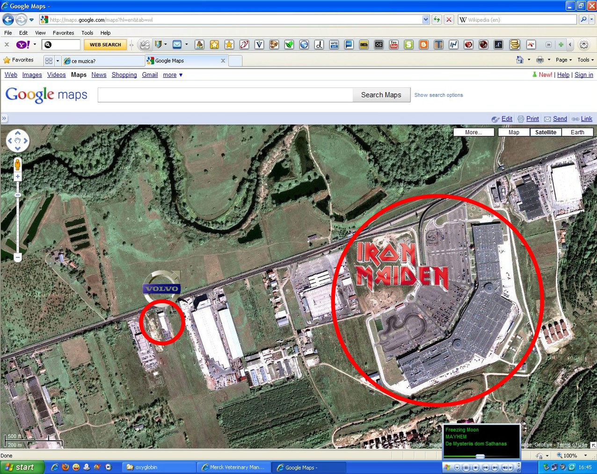Click the YouTube toolbar icon
The width and height of the screenshot is (597, 474).
click(393, 44)
